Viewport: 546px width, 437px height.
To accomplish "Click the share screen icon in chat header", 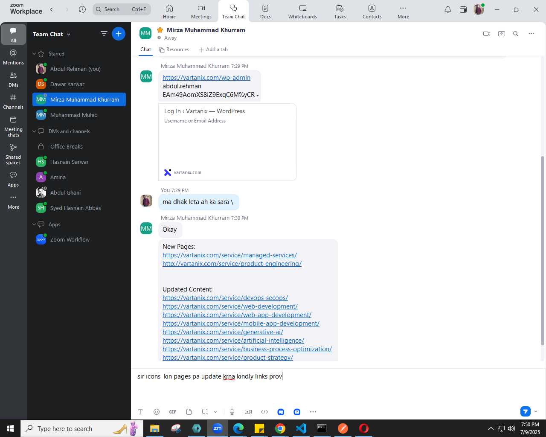I will click(502, 34).
